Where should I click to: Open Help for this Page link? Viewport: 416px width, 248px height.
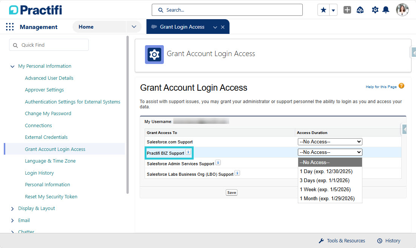381,87
